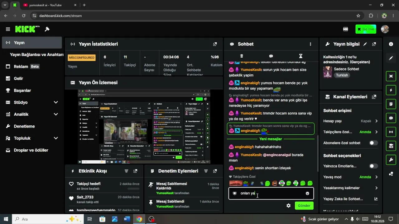Image resolution: width=399 pixels, height=224 pixels.
Task: Open Windows Start menu
Action: [6, 219]
